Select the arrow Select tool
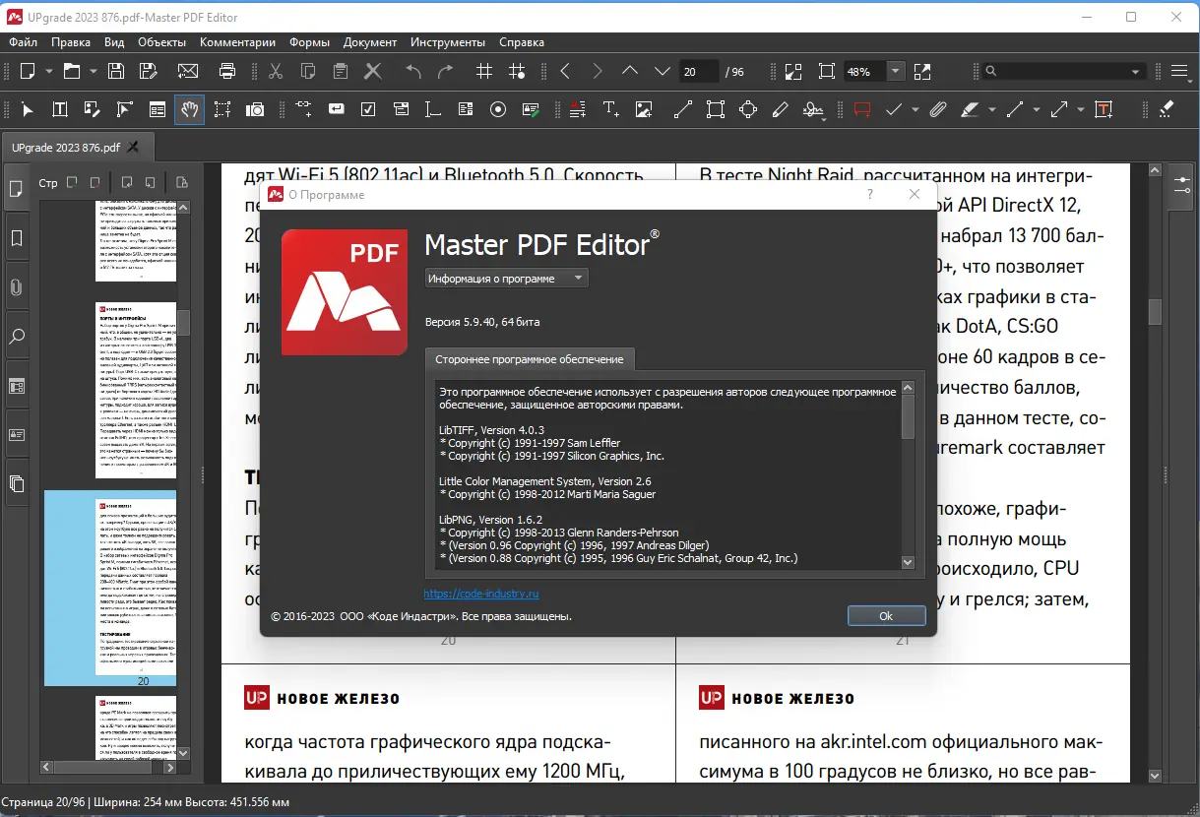 28,109
